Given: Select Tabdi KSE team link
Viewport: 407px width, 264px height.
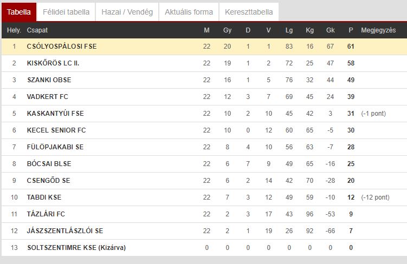Looking at the screenshot, I should (x=44, y=197).
